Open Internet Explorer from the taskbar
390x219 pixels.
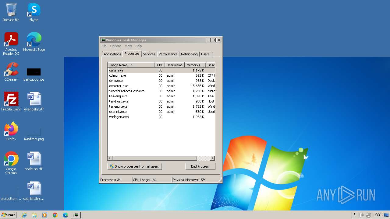[x=24, y=215]
